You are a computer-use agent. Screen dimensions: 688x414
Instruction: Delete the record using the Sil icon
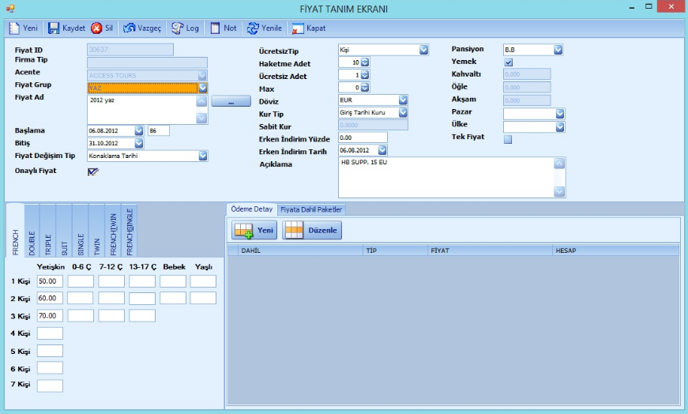coord(96,28)
